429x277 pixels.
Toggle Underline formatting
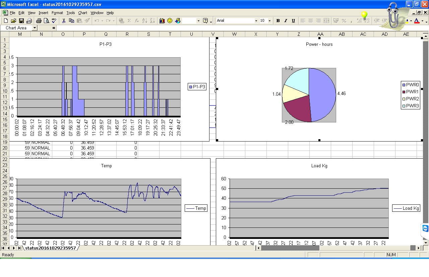(293, 21)
